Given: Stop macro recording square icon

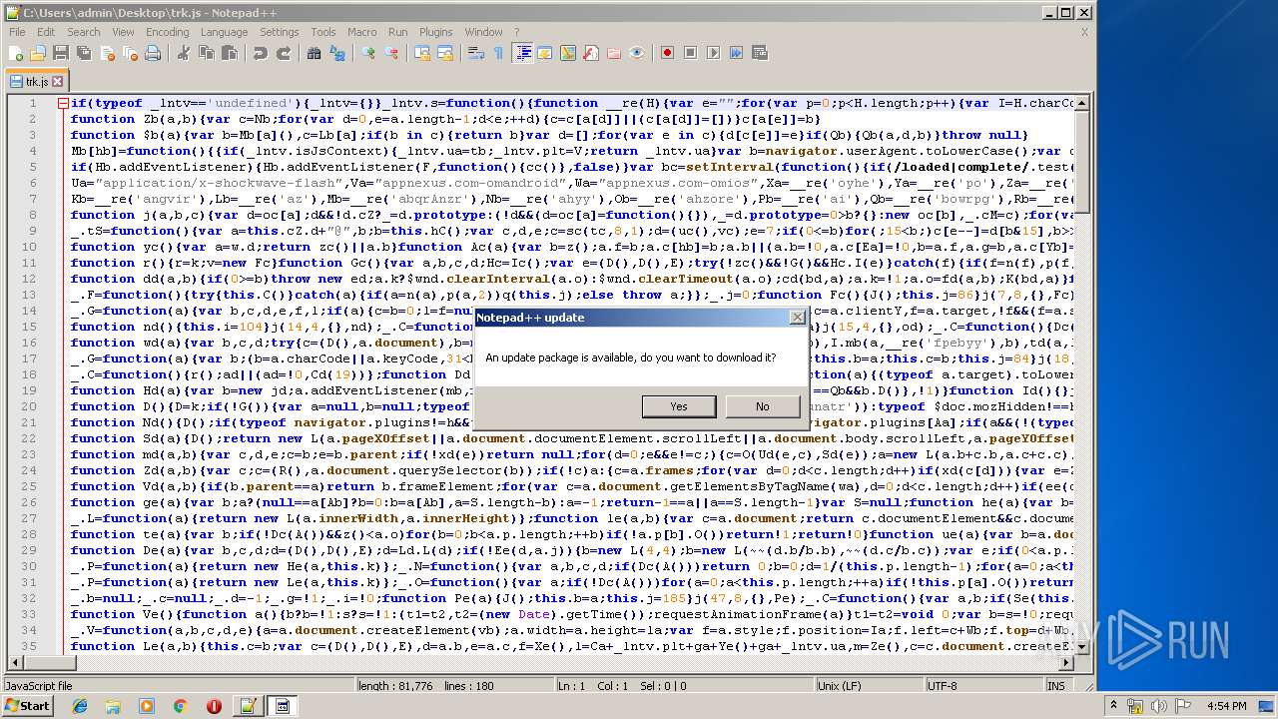Looking at the screenshot, I should tap(691, 53).
